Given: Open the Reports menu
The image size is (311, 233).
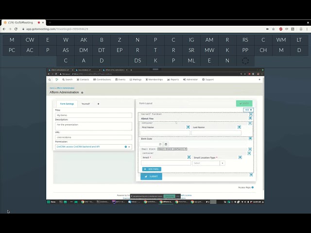Looking at the screenshot, I should (173, 80).
